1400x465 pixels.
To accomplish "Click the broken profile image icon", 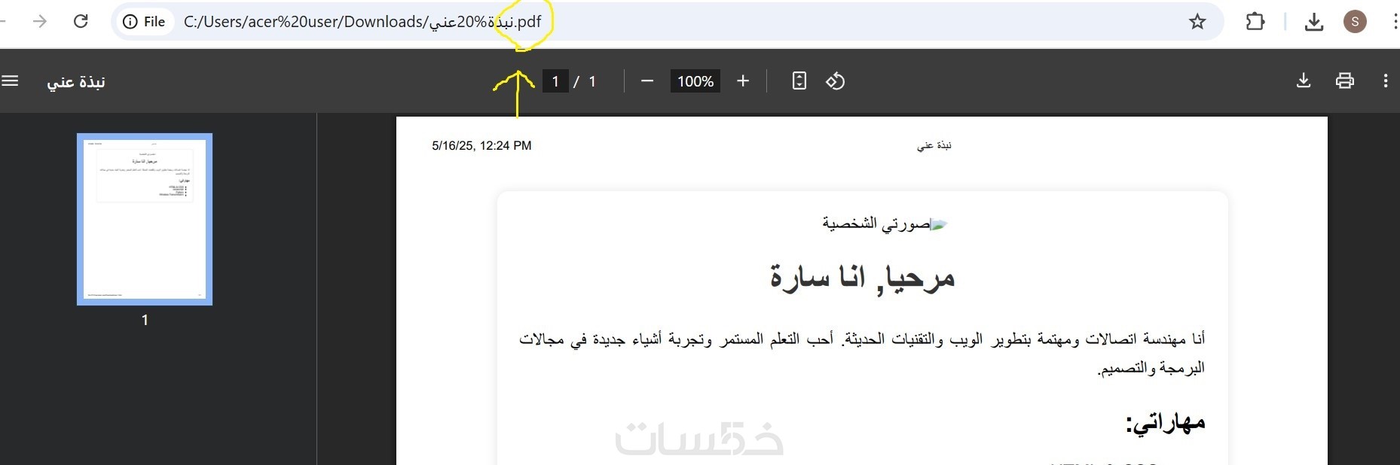I will click(x=939, y=224).
